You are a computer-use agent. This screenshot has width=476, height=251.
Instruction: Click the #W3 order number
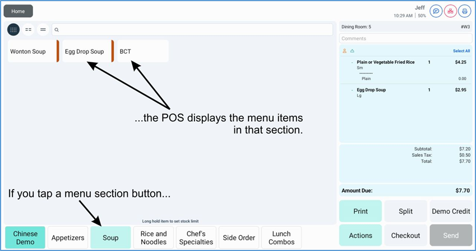(465, 27)
